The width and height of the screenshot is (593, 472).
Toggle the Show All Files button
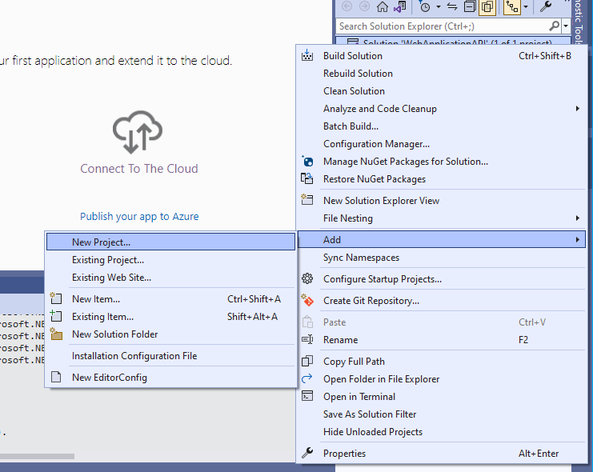487,7
